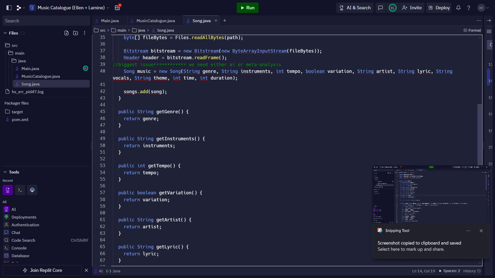Collapse the Files section

coord(5,33)
